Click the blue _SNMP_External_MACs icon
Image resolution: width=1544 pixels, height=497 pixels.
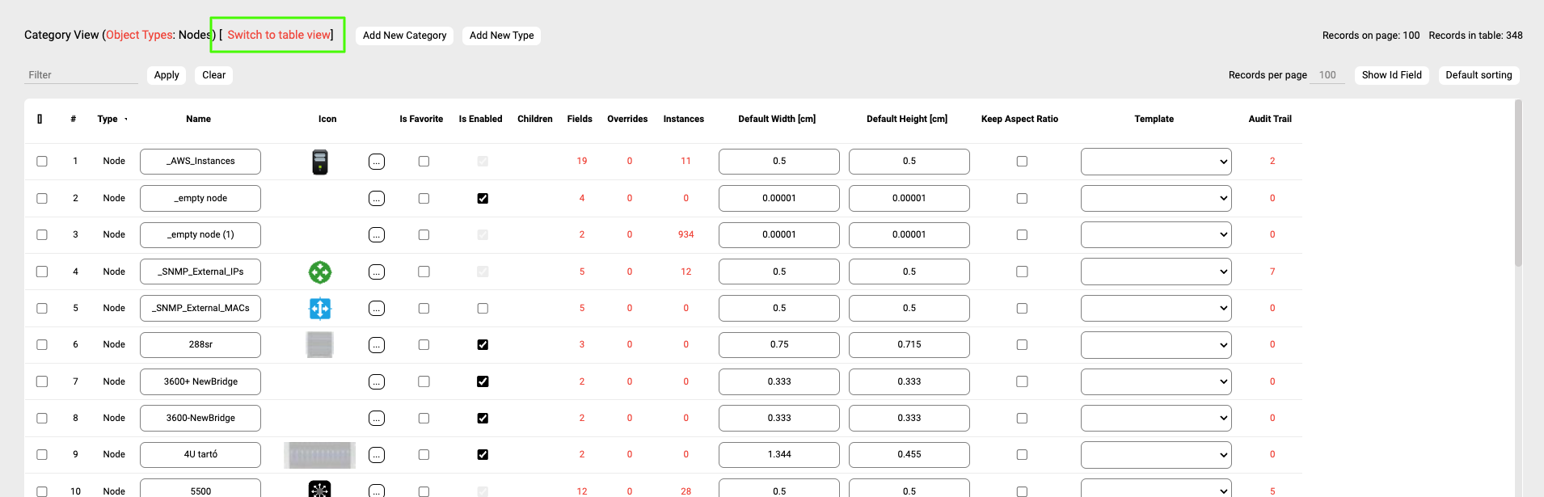(320, 309)
